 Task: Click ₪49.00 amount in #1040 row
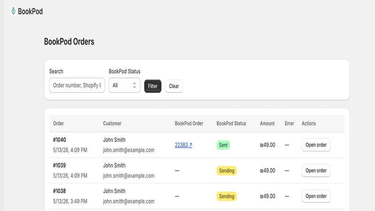pyautogui.click(x=267, y=145)
